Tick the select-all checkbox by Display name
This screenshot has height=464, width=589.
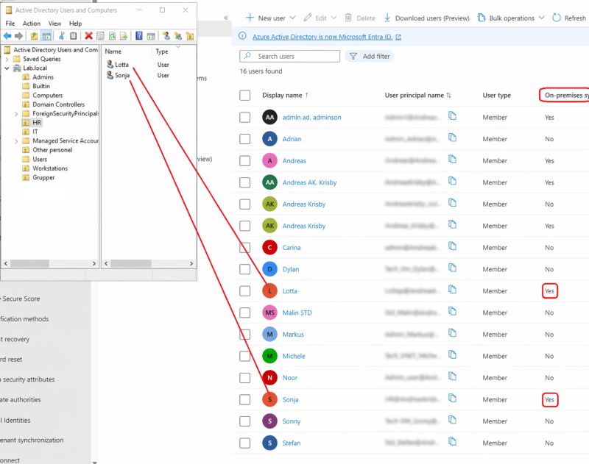click(245, 96)
